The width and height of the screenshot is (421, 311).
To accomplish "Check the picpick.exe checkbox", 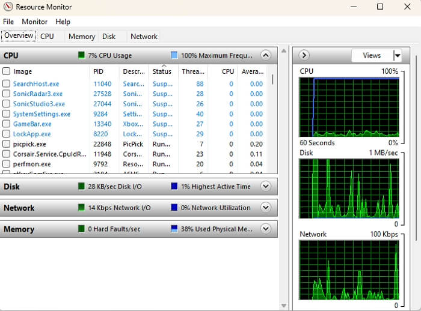I will (6, 143).
